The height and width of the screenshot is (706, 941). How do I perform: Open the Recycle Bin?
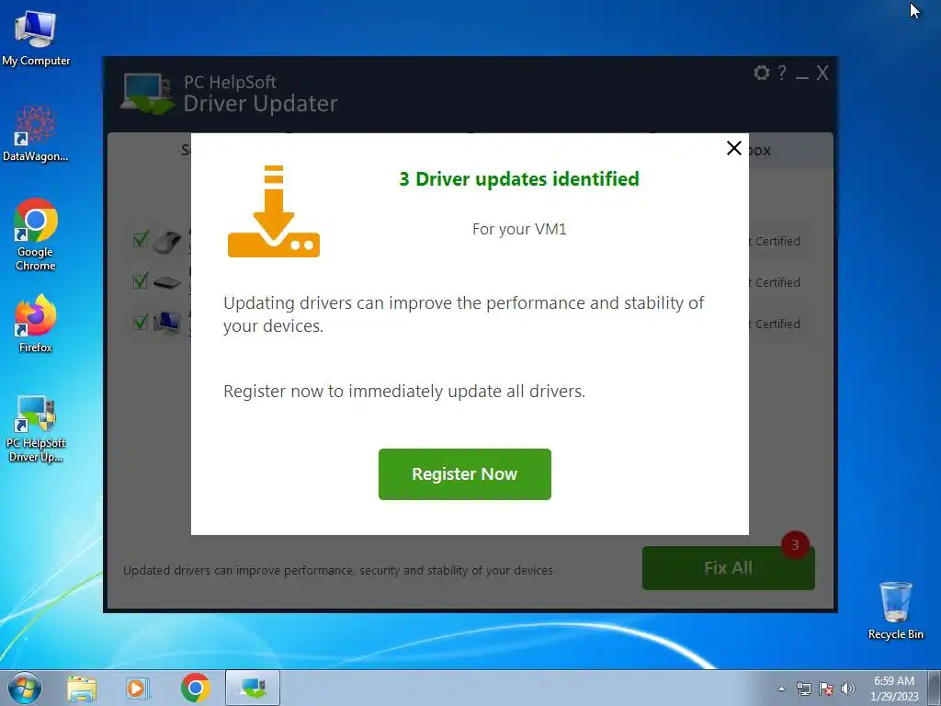coord(895,610)
